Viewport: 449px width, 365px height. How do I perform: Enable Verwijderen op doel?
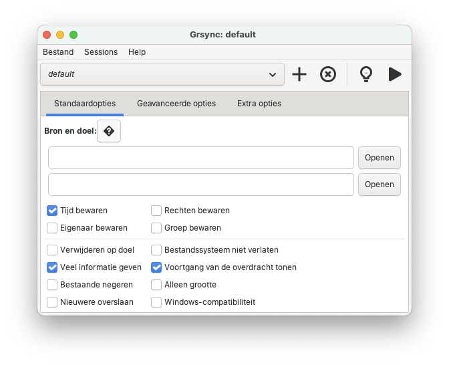point(52,250)
